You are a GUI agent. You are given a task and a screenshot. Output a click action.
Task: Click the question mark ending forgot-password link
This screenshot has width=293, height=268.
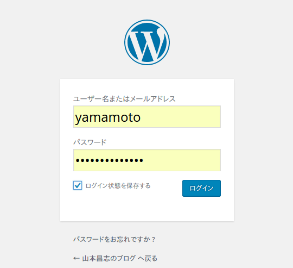coord(153,239)
